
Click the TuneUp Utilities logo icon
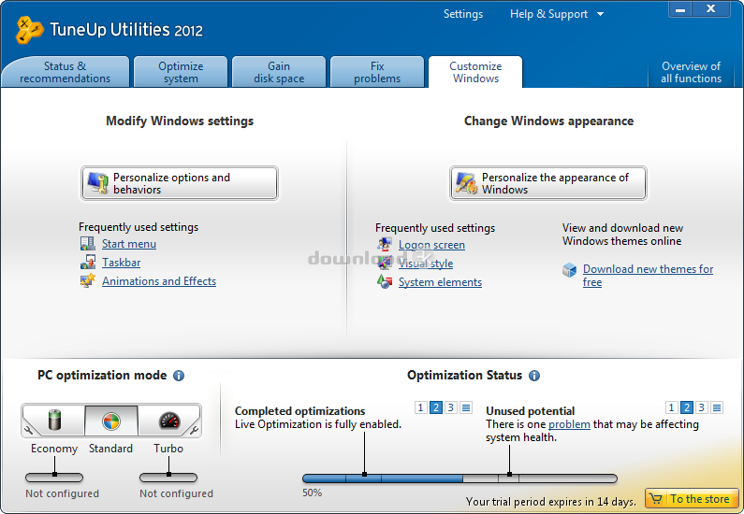pyautogui.click(x=29, y=30)
